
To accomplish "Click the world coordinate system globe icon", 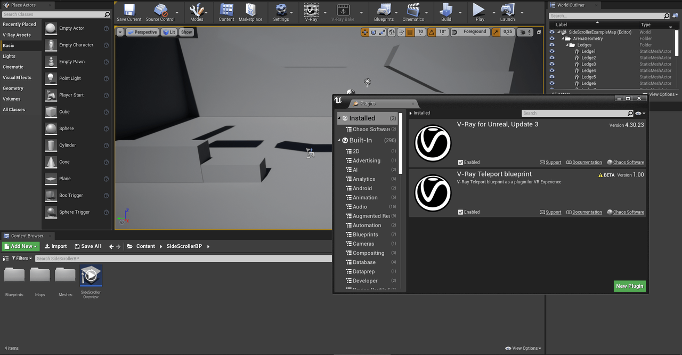I will coord(392,32).
